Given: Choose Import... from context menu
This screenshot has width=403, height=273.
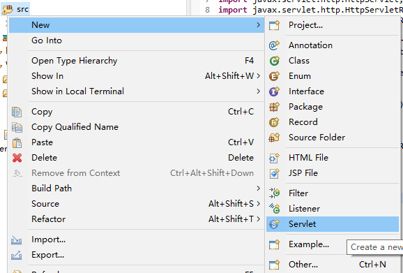Looking at the screenshot, I should (x=137, y=239).
